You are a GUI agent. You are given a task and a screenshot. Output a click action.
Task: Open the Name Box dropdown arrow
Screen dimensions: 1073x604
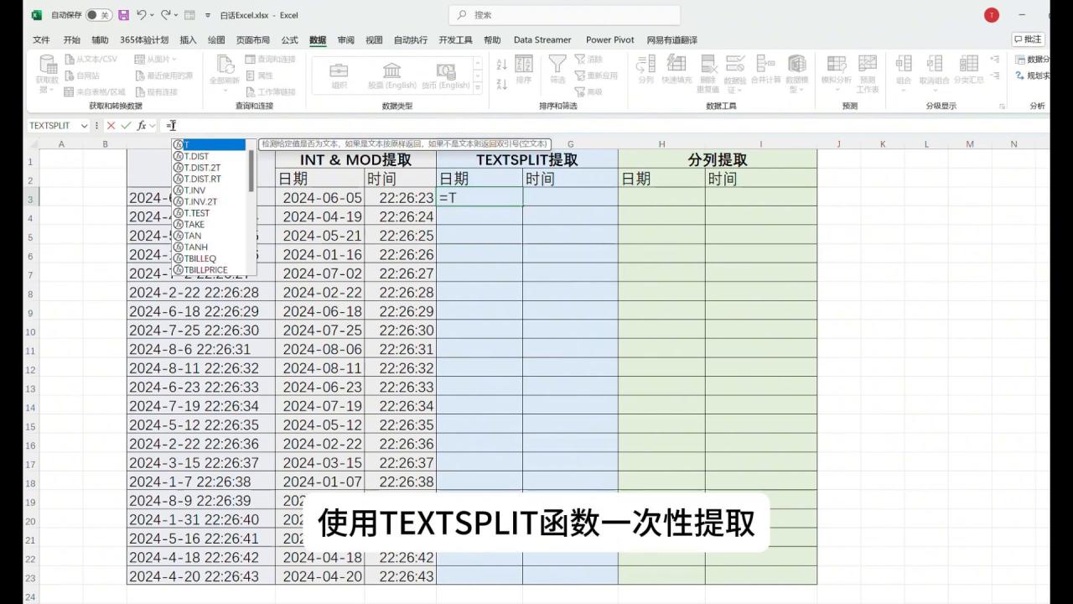point(84,126)
